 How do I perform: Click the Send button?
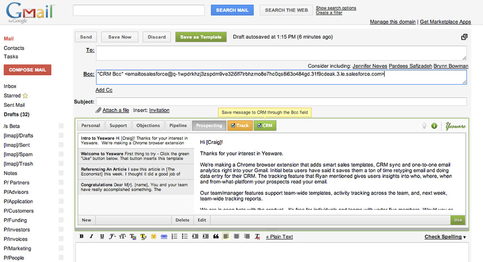pos(86,37)
